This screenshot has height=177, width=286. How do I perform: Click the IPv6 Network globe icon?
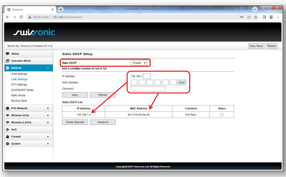pos(8,108)
